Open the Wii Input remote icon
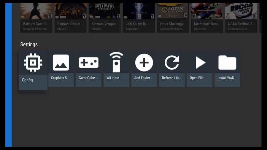The height and width of the screenshot is (150, 267). [116, 62]
